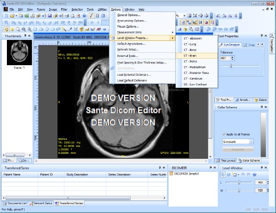This screenshot has width=276, height=213.
Task: Click the pie chart icon in toolbar
Action: (206, 22)
